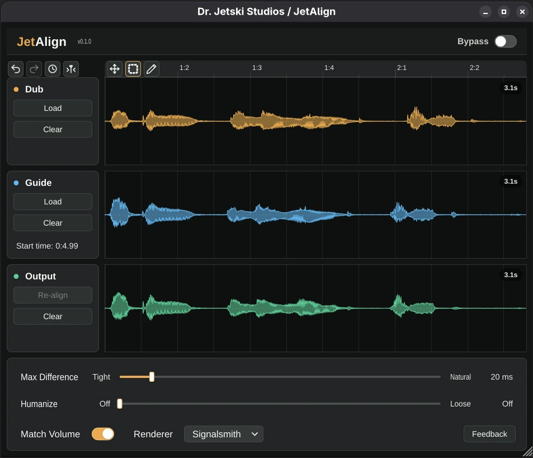Screen dimensions: 533x458
Task: Click the Max Difference slider handle
Action: point(152,377)
